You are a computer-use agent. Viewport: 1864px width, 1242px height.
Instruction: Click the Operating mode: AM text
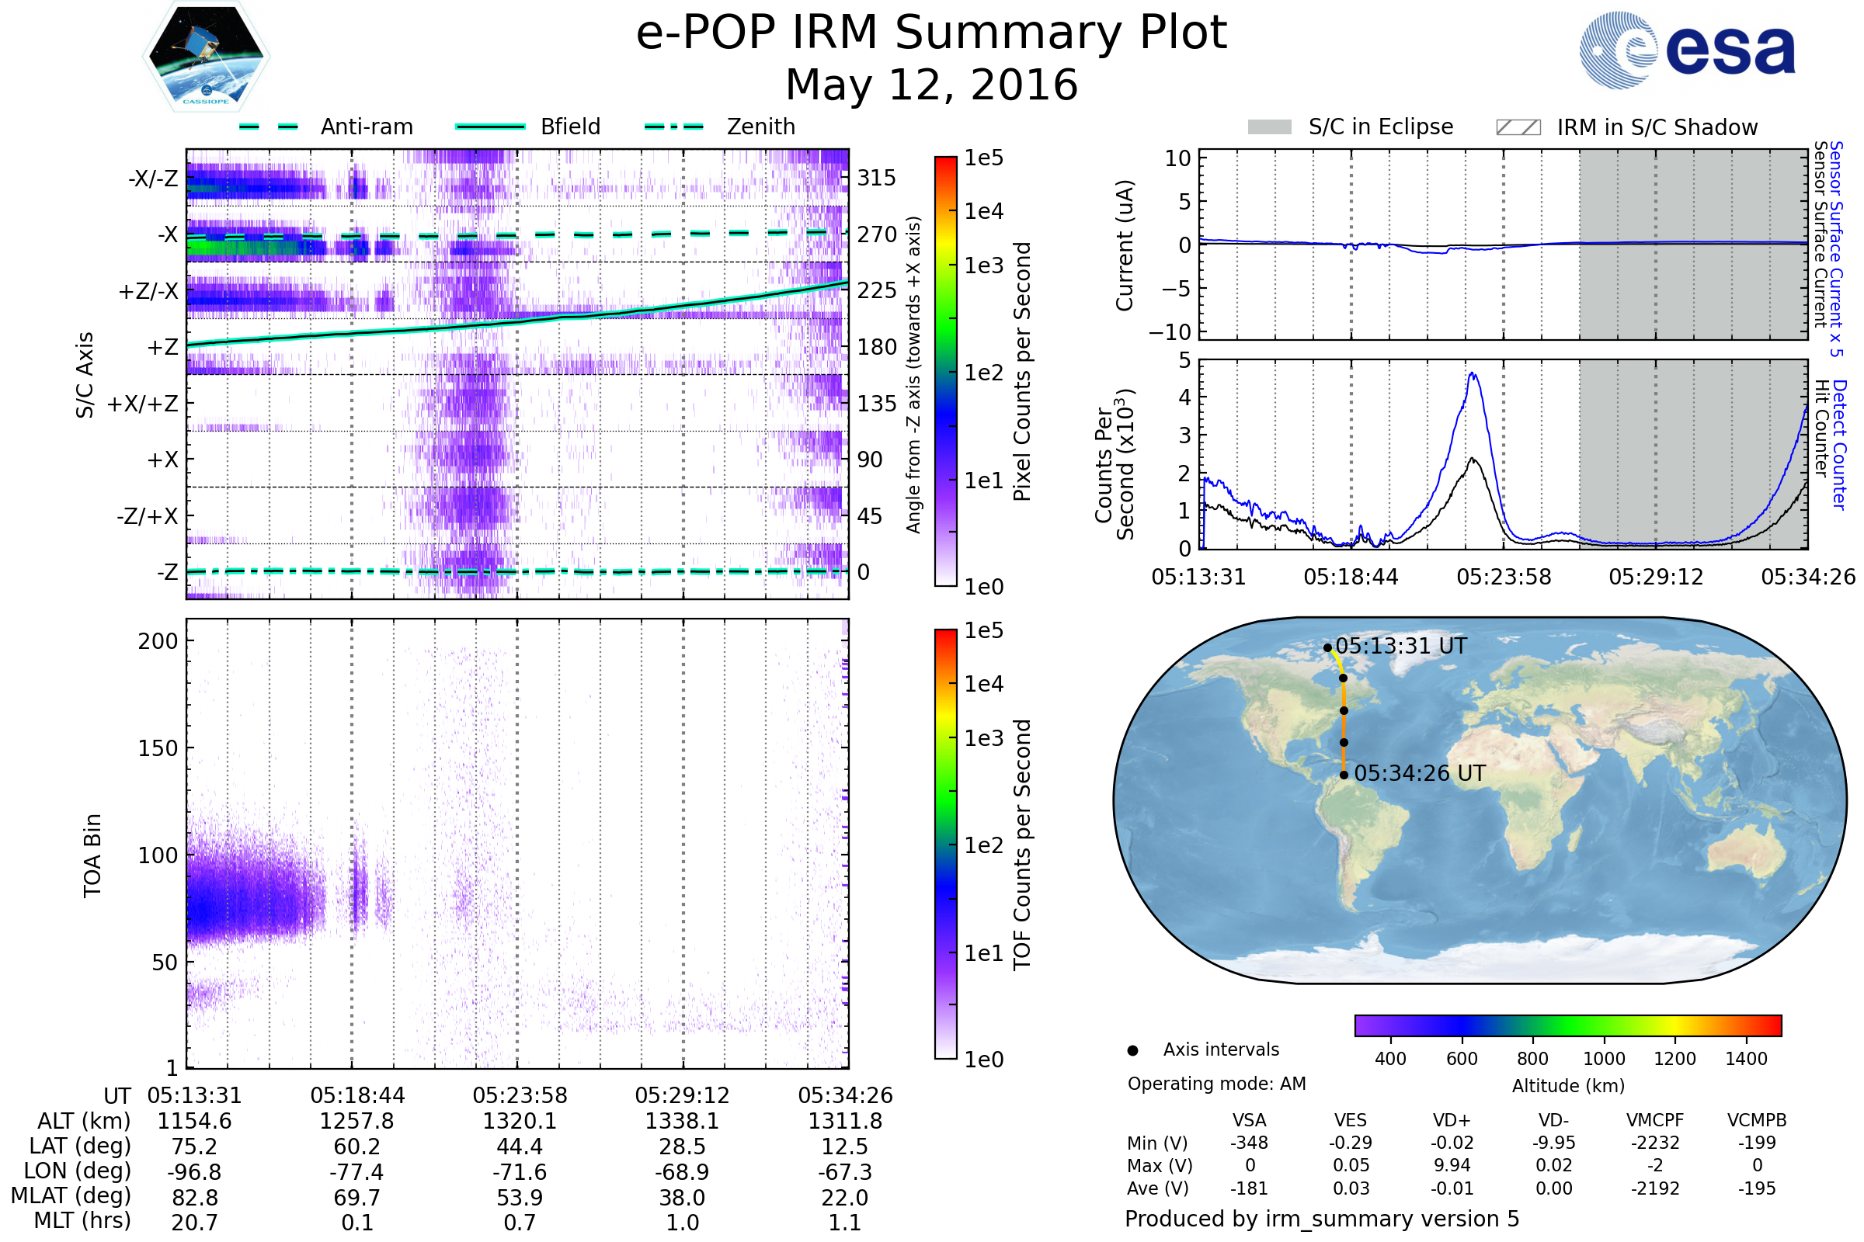pos(1216,1084)
